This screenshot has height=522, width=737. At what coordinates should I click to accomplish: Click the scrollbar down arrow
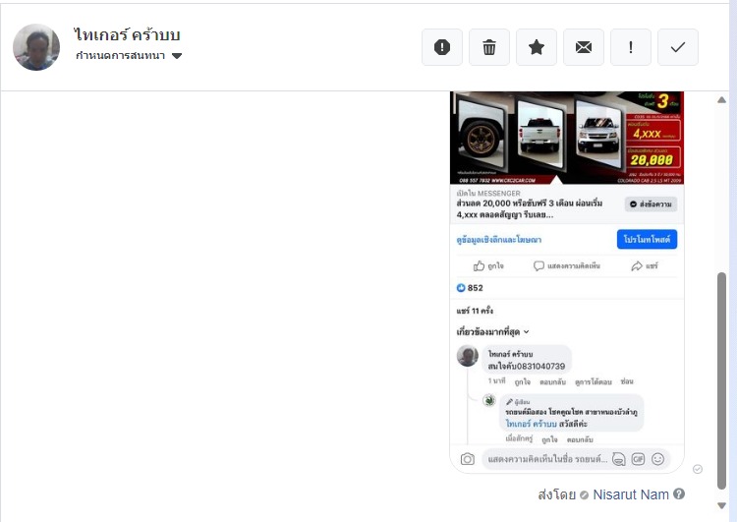tap(722, 505)
